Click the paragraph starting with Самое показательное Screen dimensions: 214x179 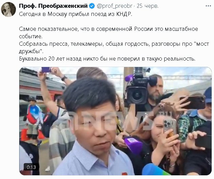click(108, 32)
